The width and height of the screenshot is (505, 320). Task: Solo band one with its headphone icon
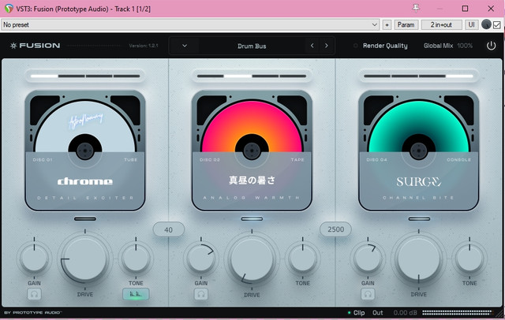tap(34, 294)
